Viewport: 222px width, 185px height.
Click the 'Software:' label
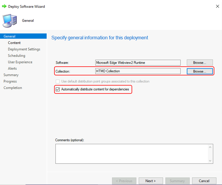[62, 63]
